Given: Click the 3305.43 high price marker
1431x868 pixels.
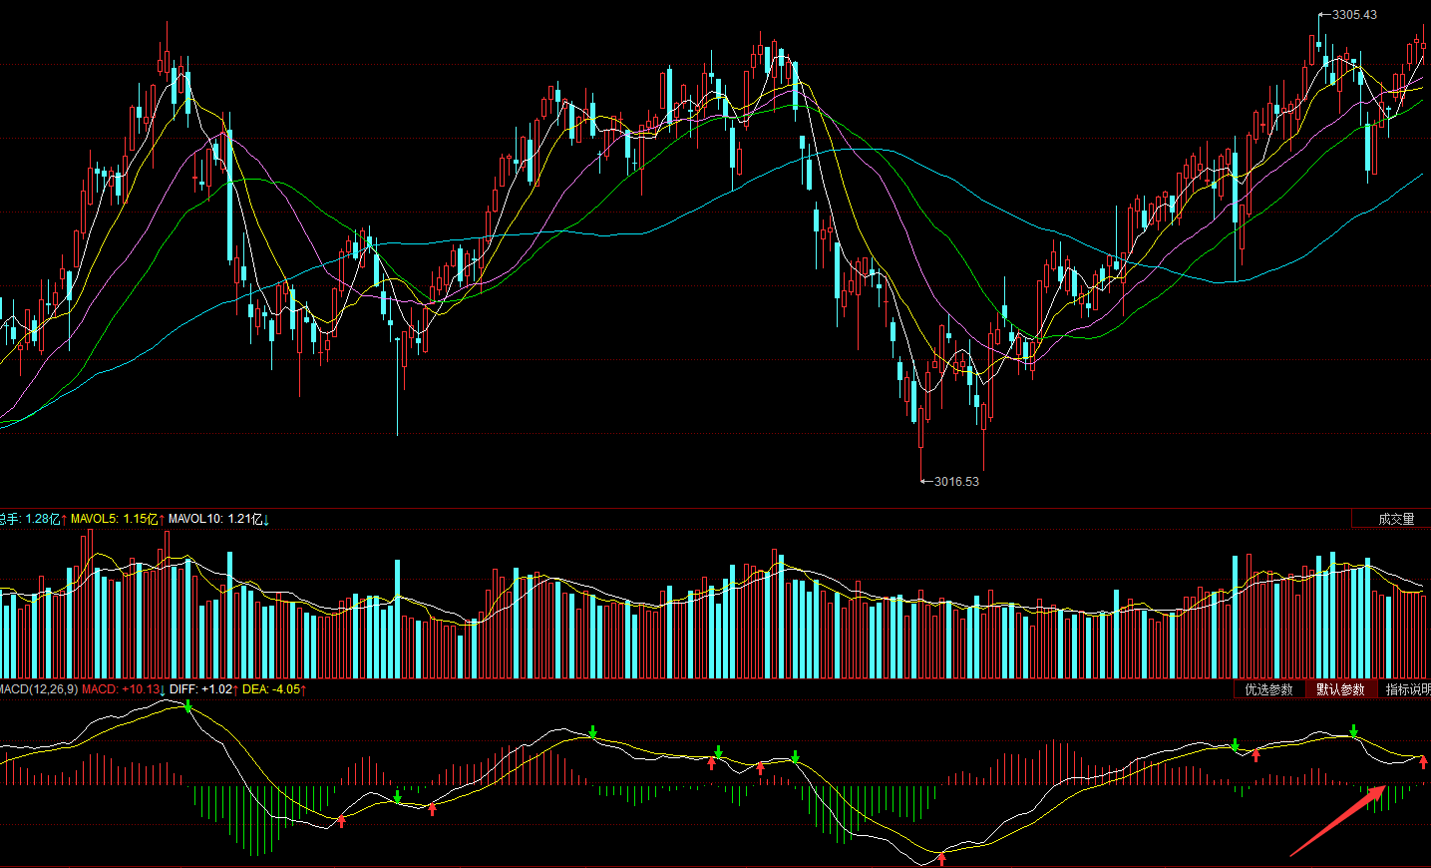Looking at the screenshot, I should [1353, 15].
